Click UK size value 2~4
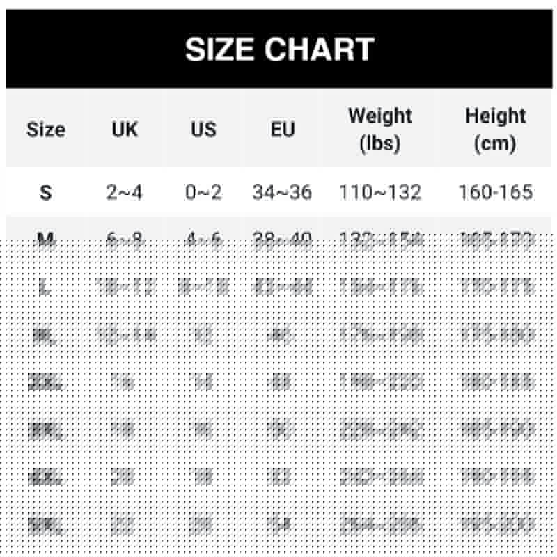 125,193
